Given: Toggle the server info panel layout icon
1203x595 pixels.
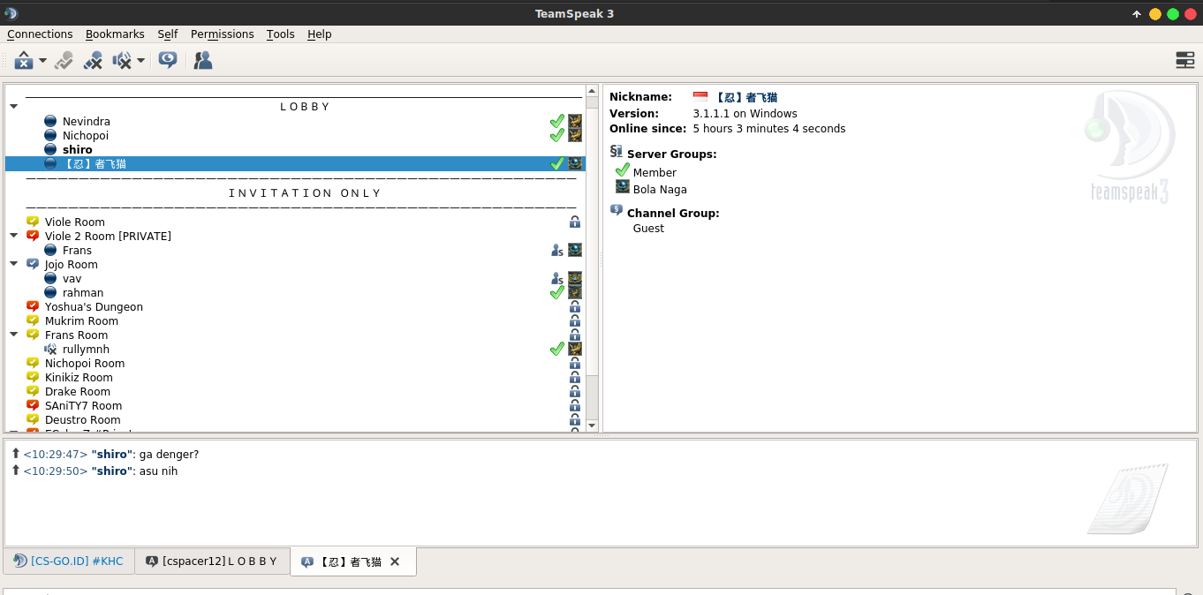Looking at the screenshot, I should 1184,60.
